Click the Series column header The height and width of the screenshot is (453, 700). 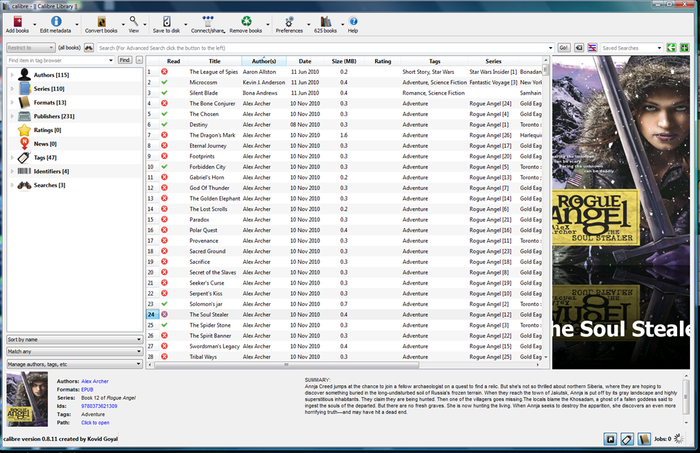coord(493,61)
